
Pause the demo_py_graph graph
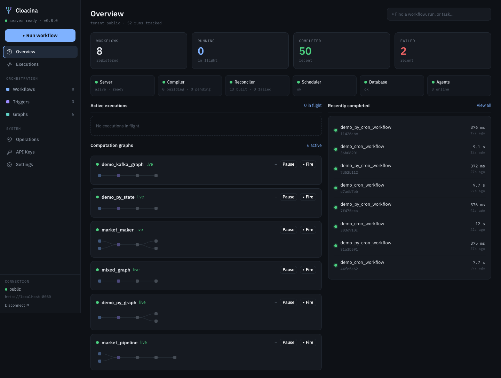point(288,302)
